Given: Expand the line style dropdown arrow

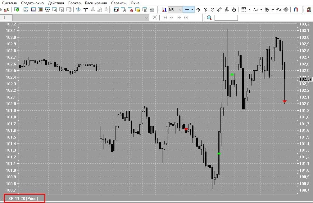Looking at the screenshot, I should pos(249,10).
